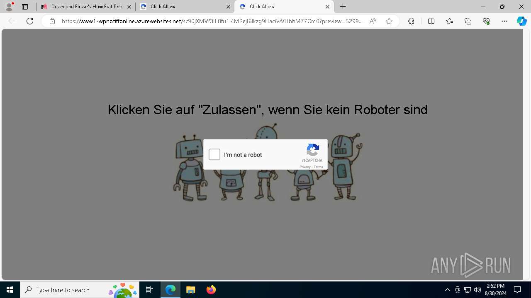Open Settings and more menu
Screen dimensions: 531x298
504,21
